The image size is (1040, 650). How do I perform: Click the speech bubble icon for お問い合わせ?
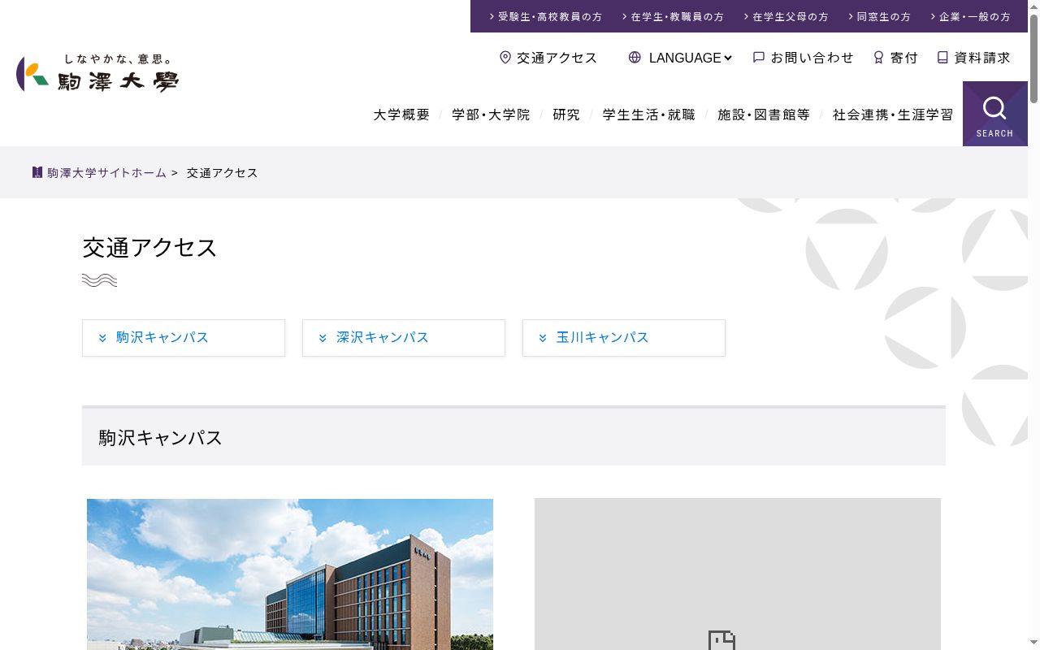pos(759,58)
